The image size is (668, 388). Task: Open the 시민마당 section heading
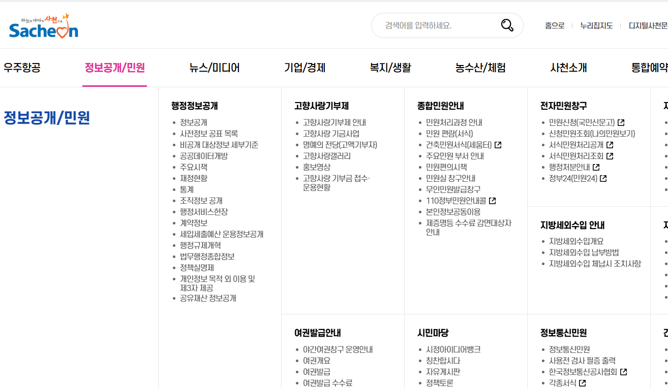click(433, 333)
